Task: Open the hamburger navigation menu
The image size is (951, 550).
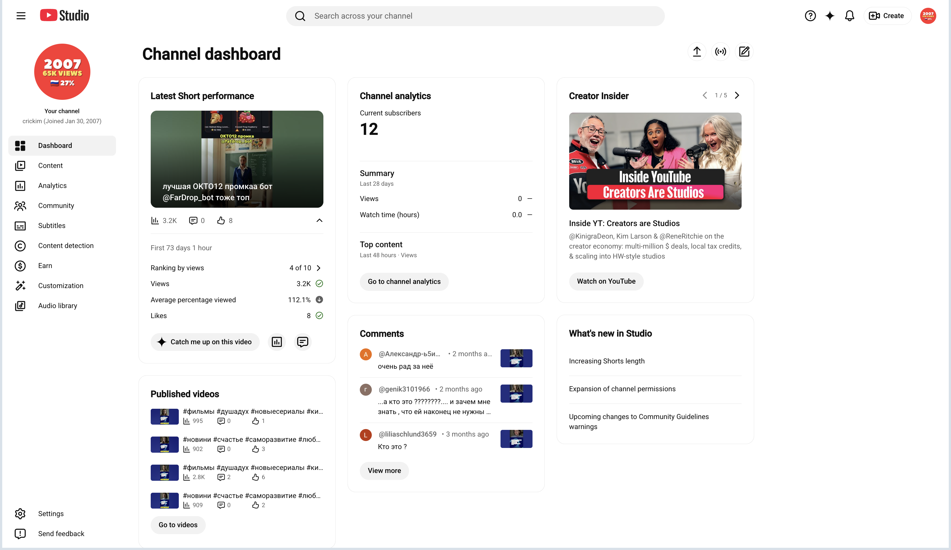Action: 21,16
